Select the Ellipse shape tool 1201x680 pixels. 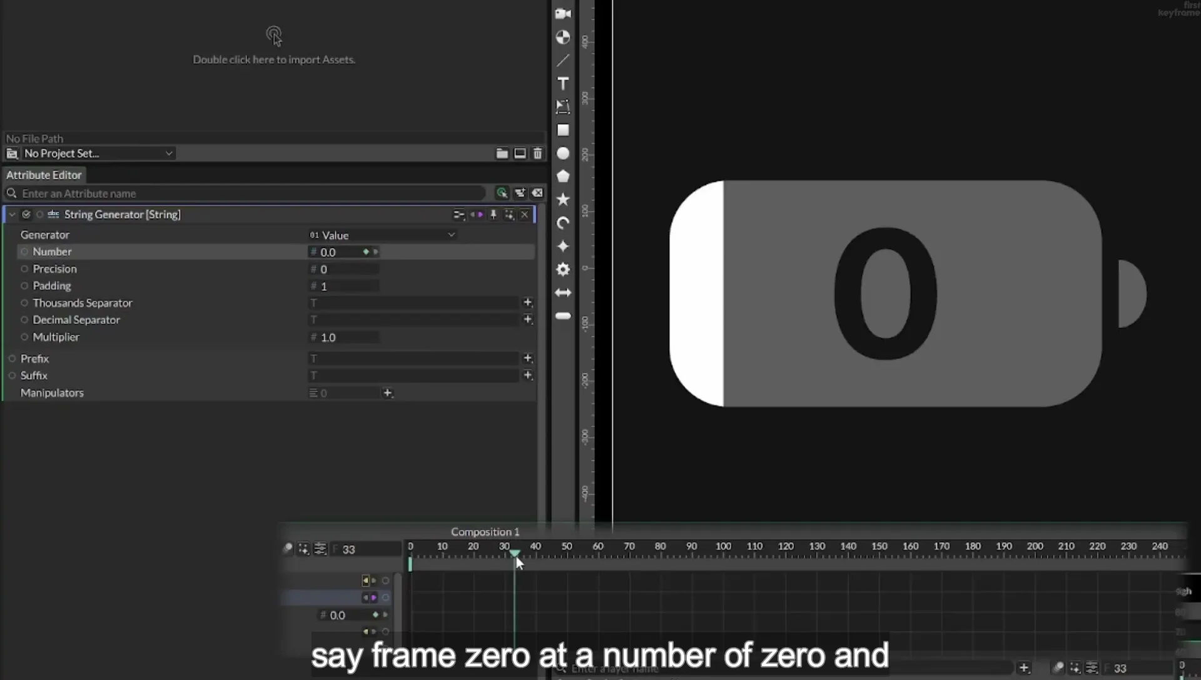(563, 153)
